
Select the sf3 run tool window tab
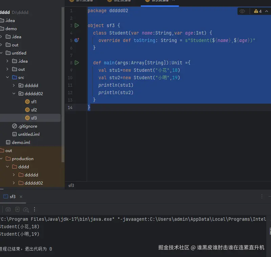coord(13,197)
